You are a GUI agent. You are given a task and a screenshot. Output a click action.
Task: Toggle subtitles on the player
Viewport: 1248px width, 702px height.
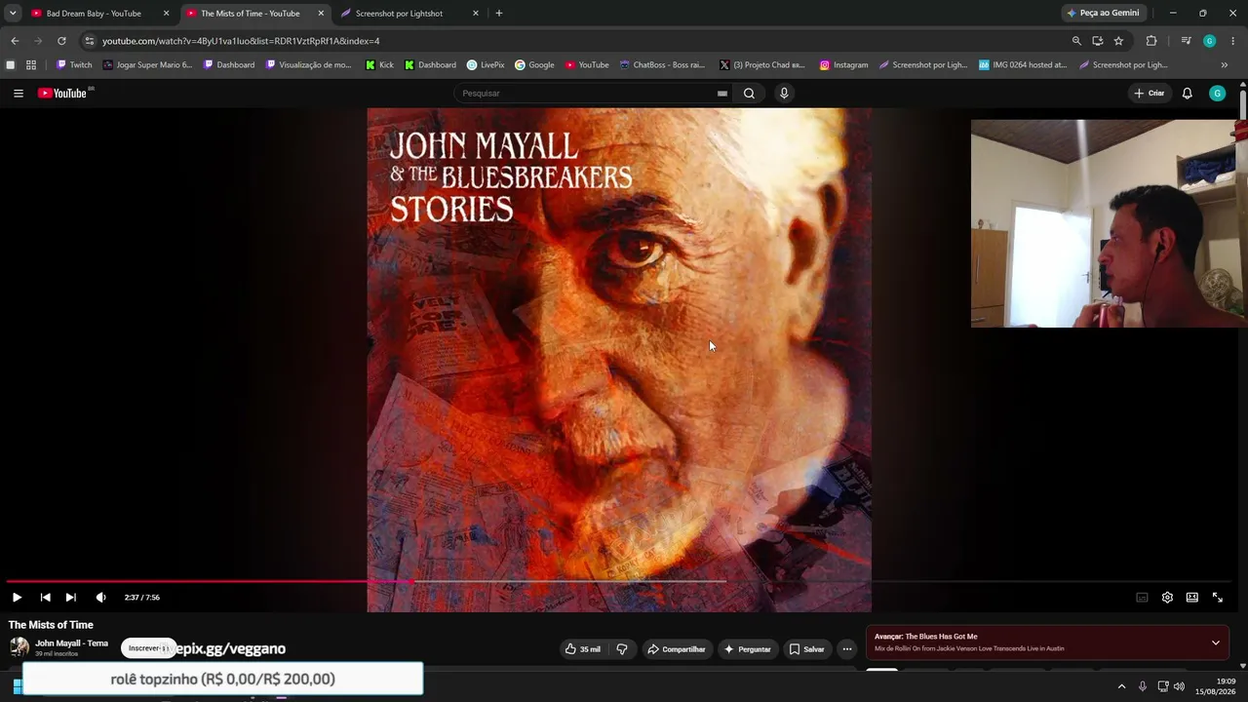(1142, 598)
